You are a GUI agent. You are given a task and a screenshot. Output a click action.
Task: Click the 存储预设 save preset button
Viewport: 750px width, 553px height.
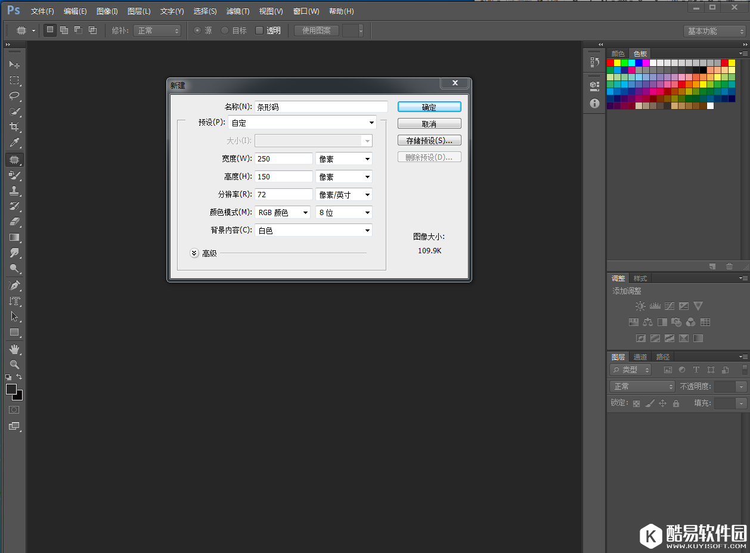click(429, 141)
